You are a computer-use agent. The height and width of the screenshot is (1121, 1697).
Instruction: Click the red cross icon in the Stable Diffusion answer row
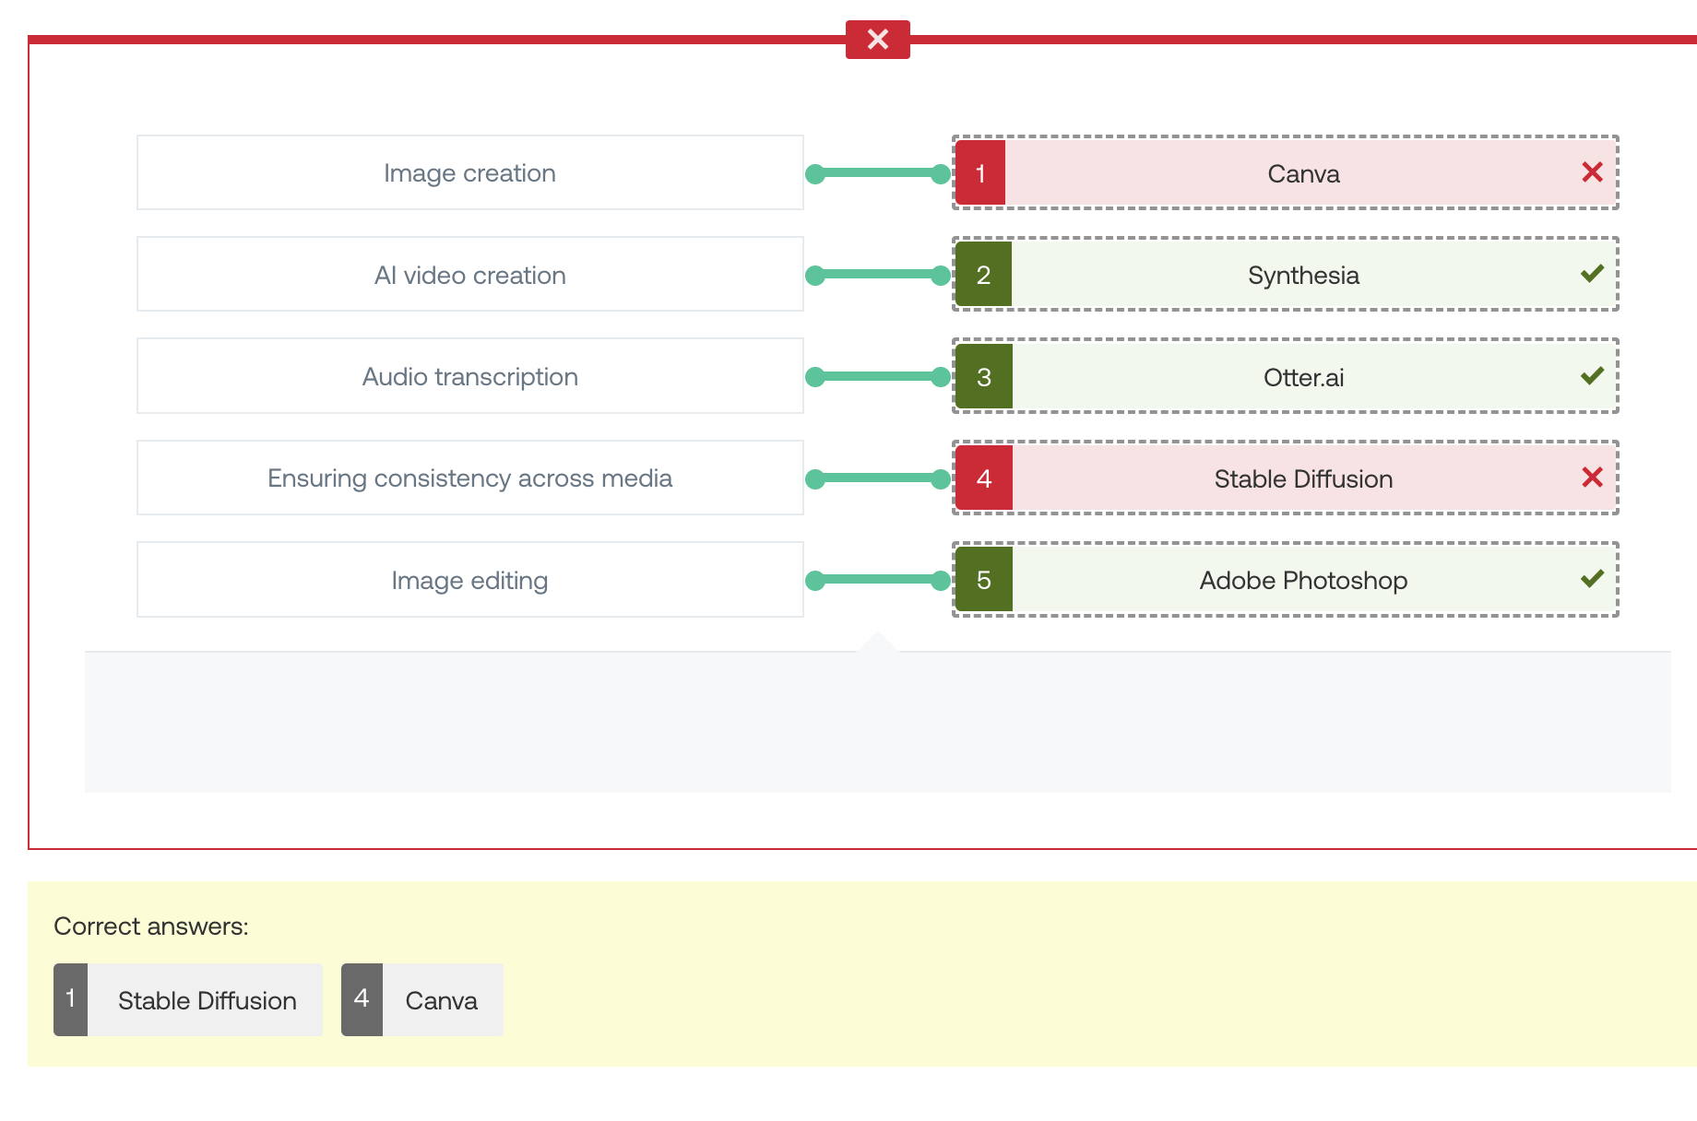(1592, 478)
